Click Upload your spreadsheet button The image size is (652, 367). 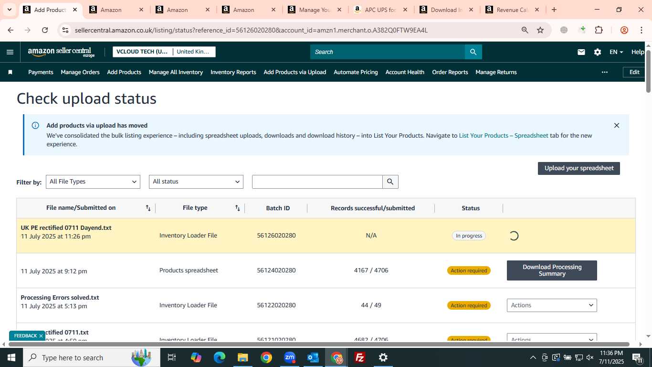pos(579,168)
